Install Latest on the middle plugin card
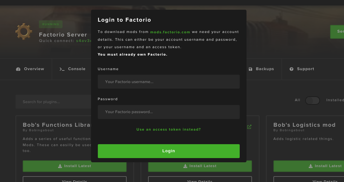This screenshot has width=344, height=182. [x=200, y=166]
